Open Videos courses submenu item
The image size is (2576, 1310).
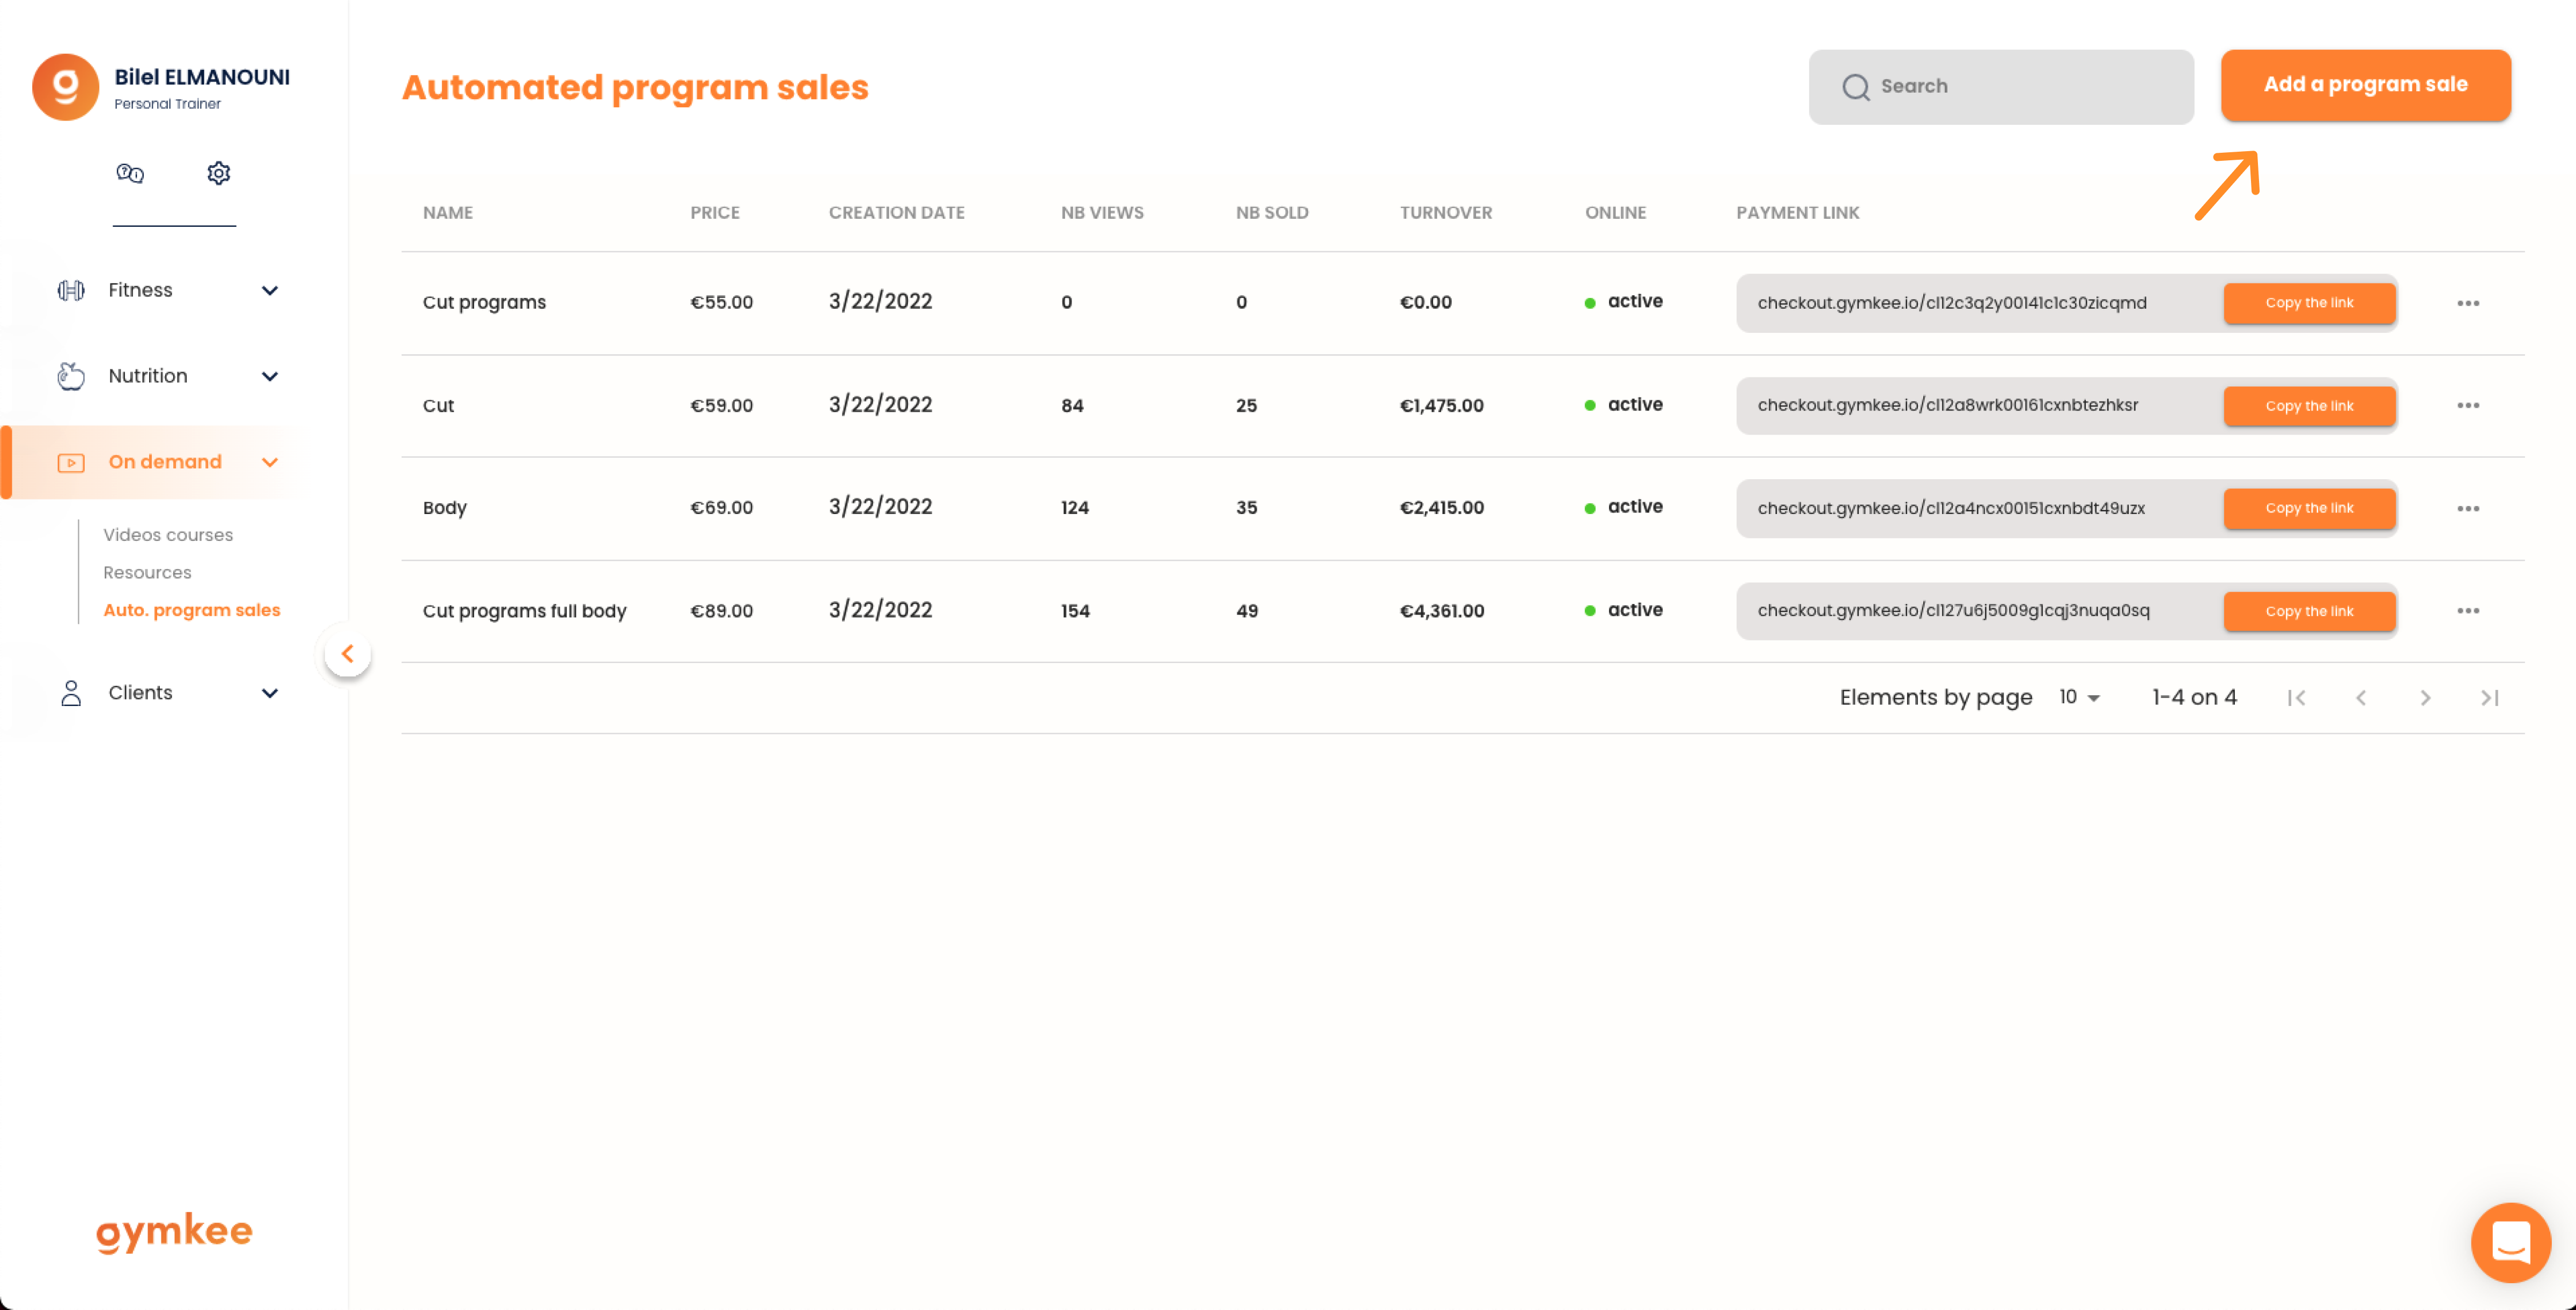click(x=168, y=534)
